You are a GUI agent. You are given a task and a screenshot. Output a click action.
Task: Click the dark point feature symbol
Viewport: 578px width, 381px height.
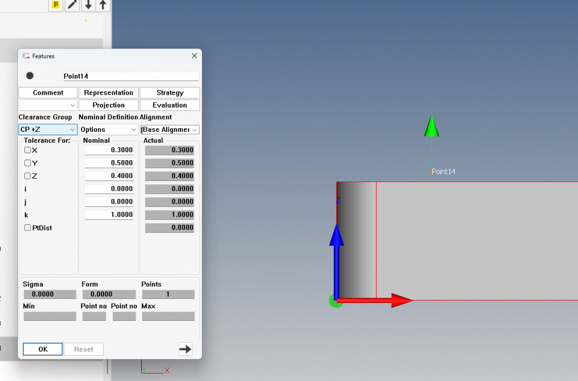point(30,76)
